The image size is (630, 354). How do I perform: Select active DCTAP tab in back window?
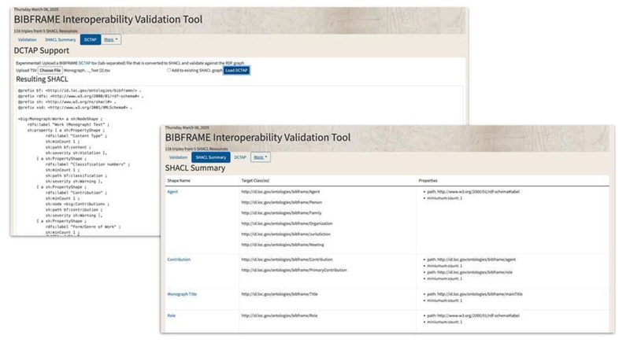[91, 40]
